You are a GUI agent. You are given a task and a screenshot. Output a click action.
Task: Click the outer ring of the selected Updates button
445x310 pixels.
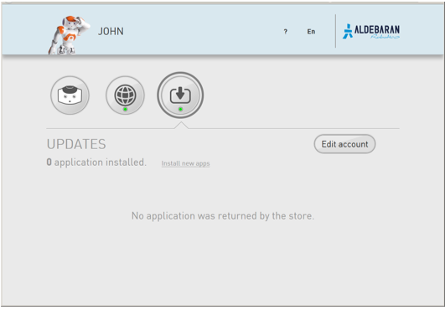click(x=180, y=74)
